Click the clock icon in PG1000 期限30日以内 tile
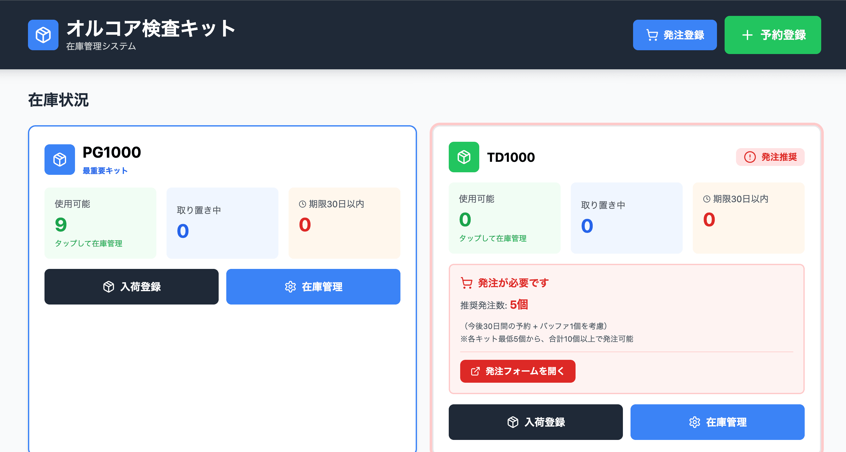Screen dimensions: 846x452 [303, 204]
